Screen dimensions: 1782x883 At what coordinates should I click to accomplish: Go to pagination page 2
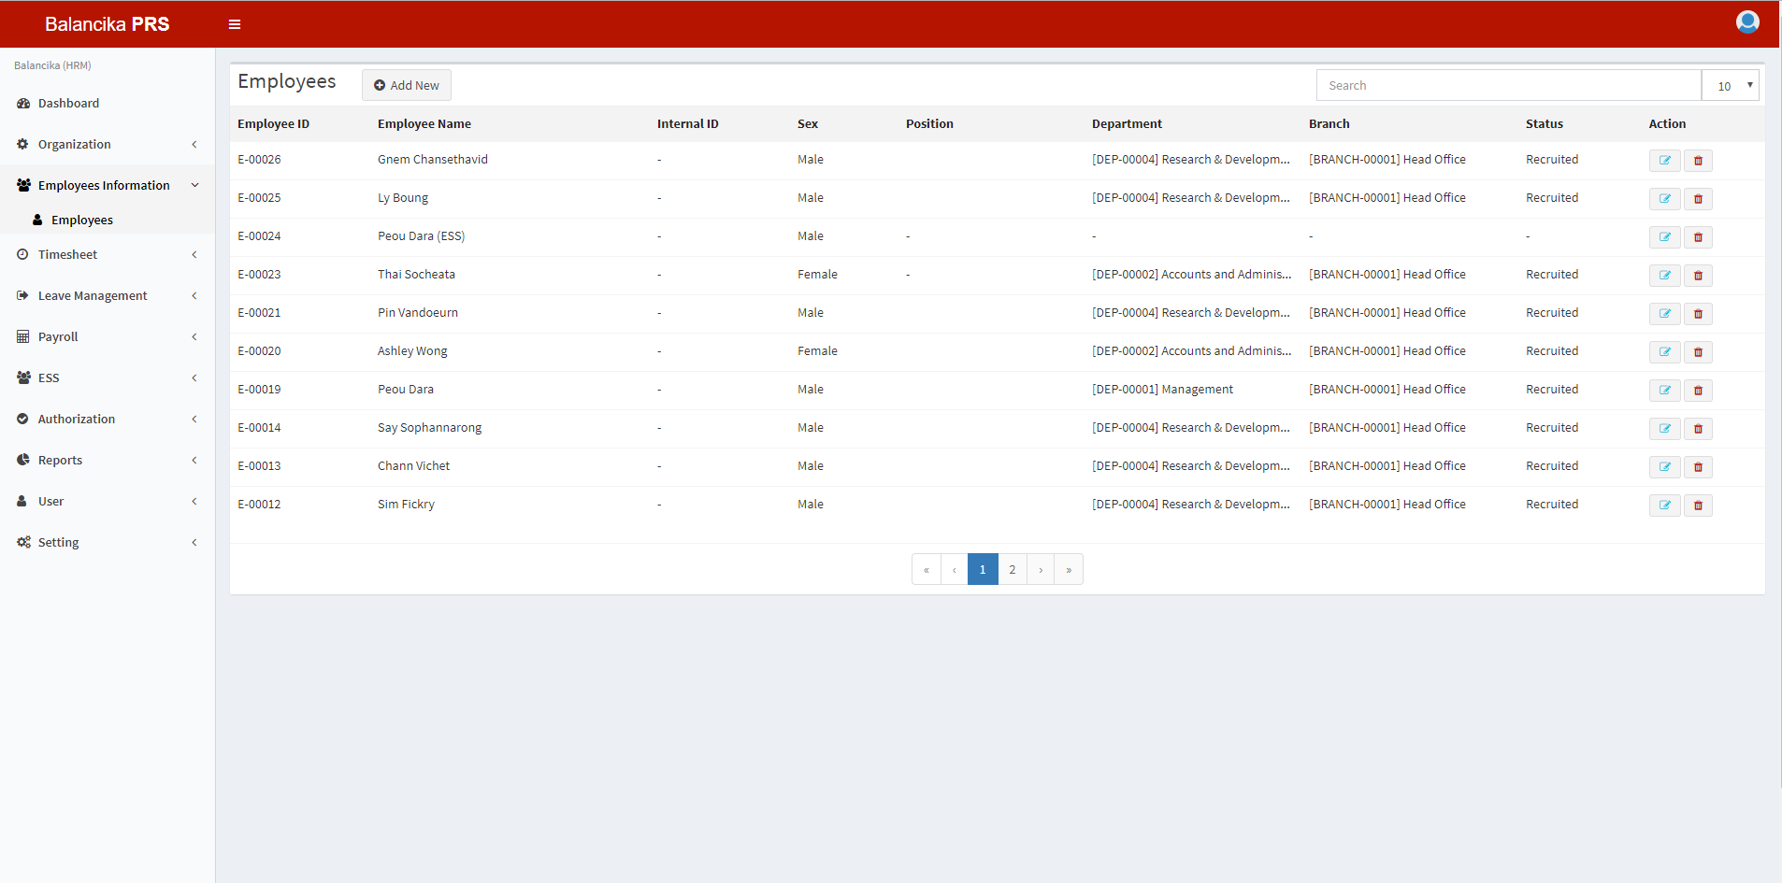point(1012,569)
